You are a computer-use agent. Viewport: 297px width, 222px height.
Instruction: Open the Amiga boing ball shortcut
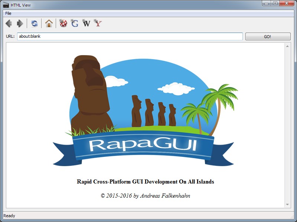pyautogui.click(x=63, y=24)
